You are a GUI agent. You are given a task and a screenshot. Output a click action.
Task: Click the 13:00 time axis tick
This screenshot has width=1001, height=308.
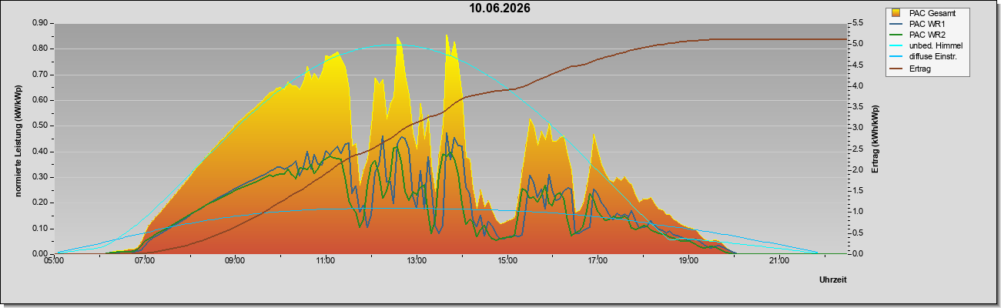pyautogui.click(x=417, y=260)
